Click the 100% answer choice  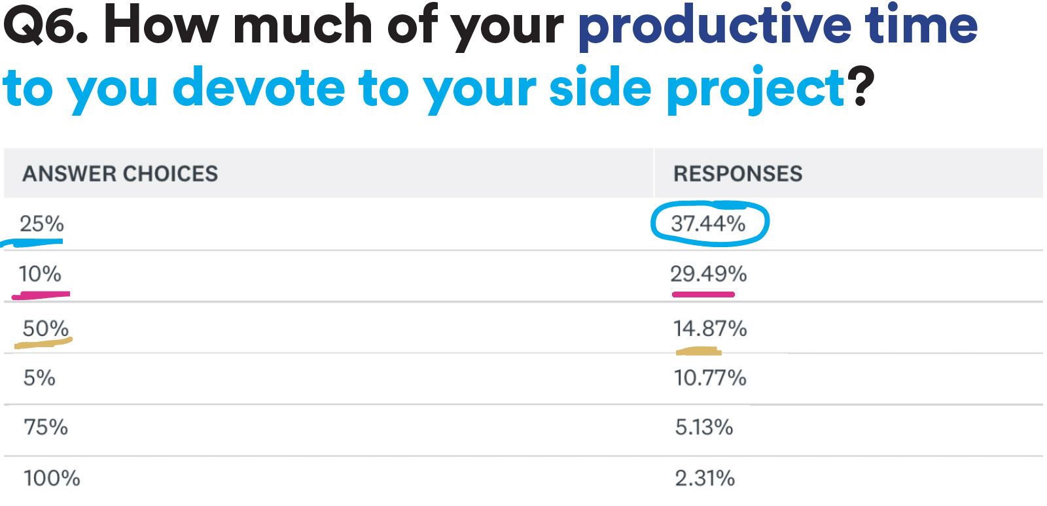pos(52,479)
